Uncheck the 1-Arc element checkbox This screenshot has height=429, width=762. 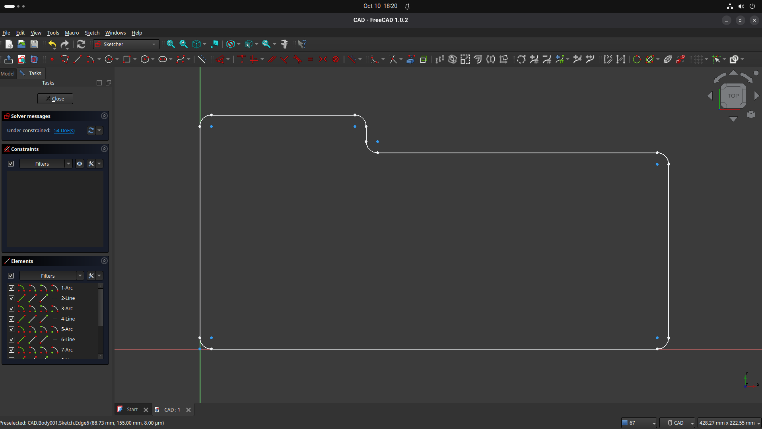[12, 288]
